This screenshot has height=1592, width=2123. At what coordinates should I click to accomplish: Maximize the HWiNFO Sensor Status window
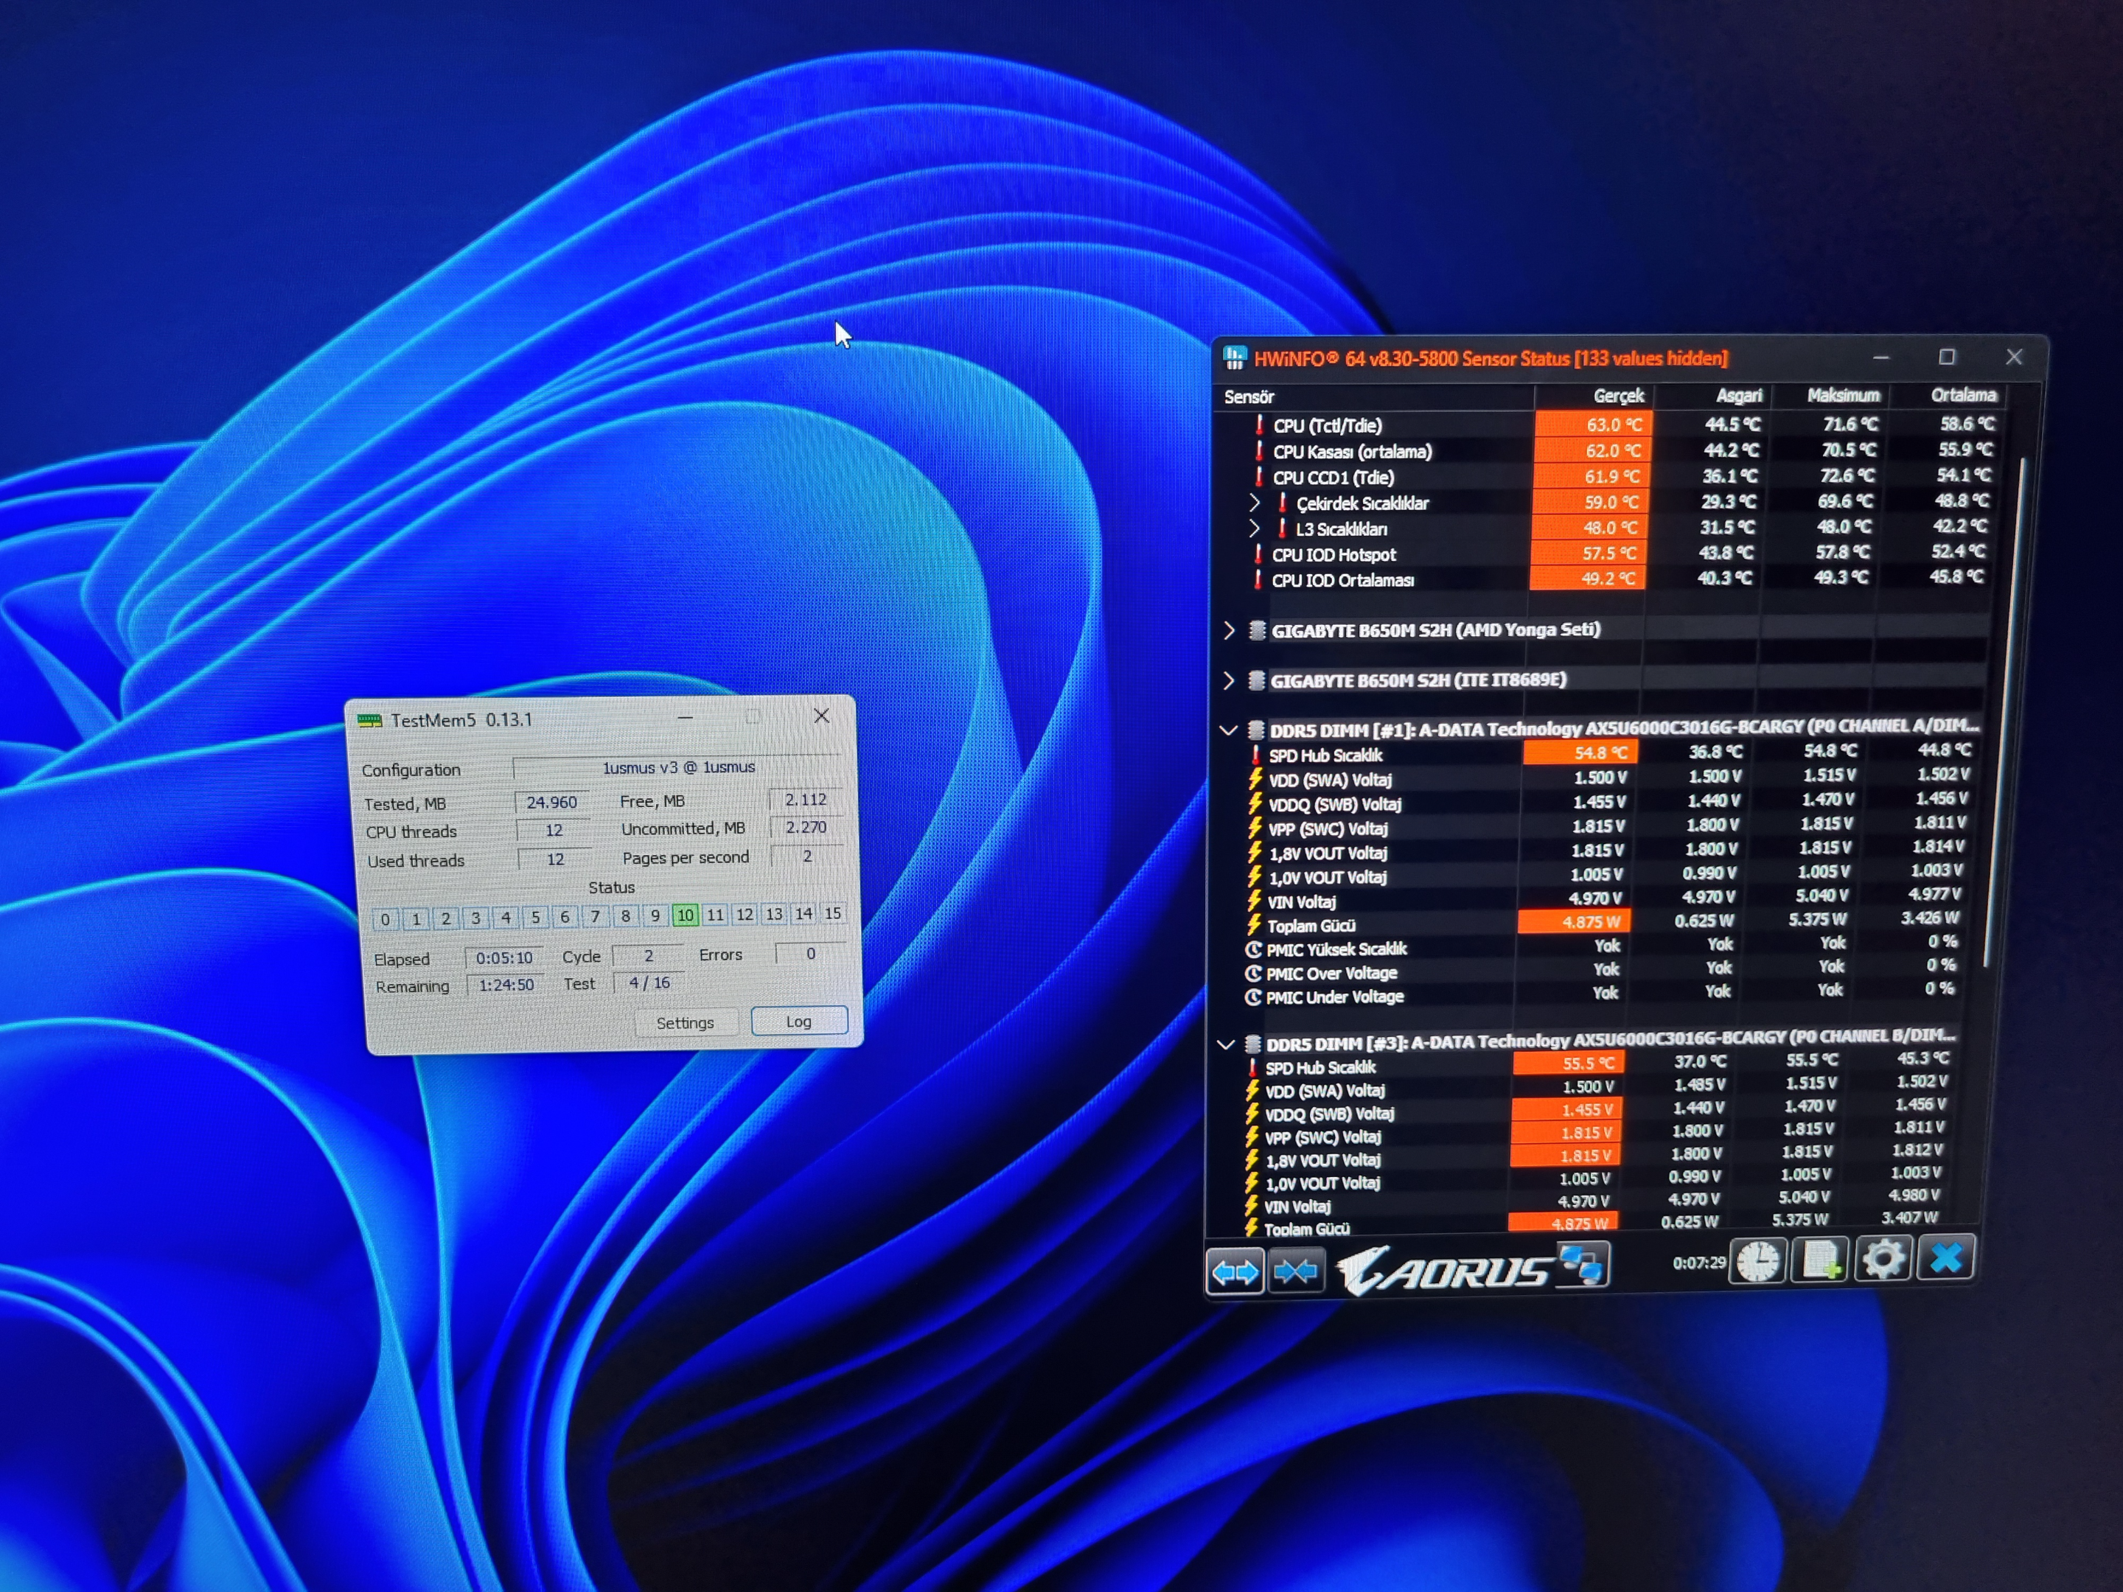point(1948,357)
